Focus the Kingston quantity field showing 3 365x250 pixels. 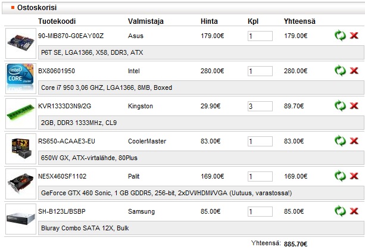click(x=260, y=107)
